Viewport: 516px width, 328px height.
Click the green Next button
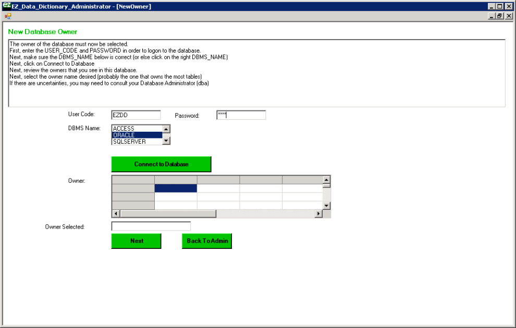coord(136,241)
